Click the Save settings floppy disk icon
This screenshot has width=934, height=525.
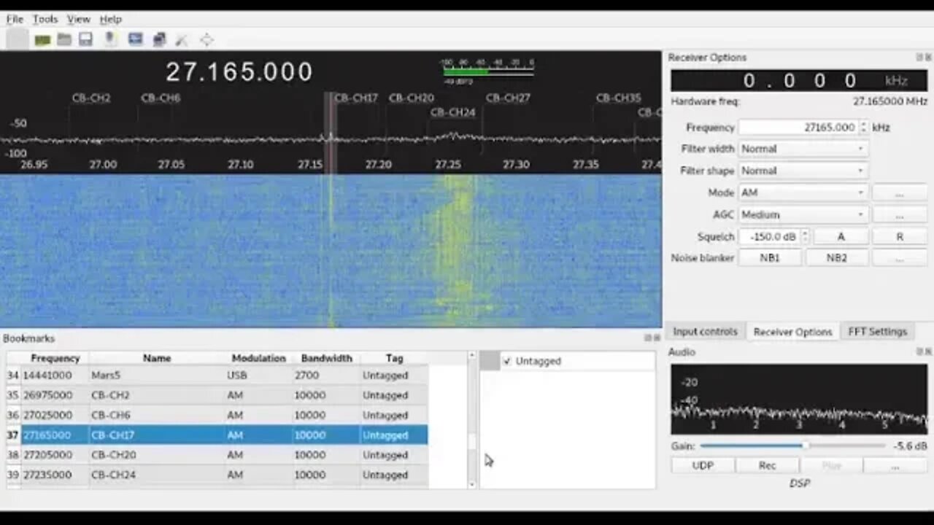point(86,39)
